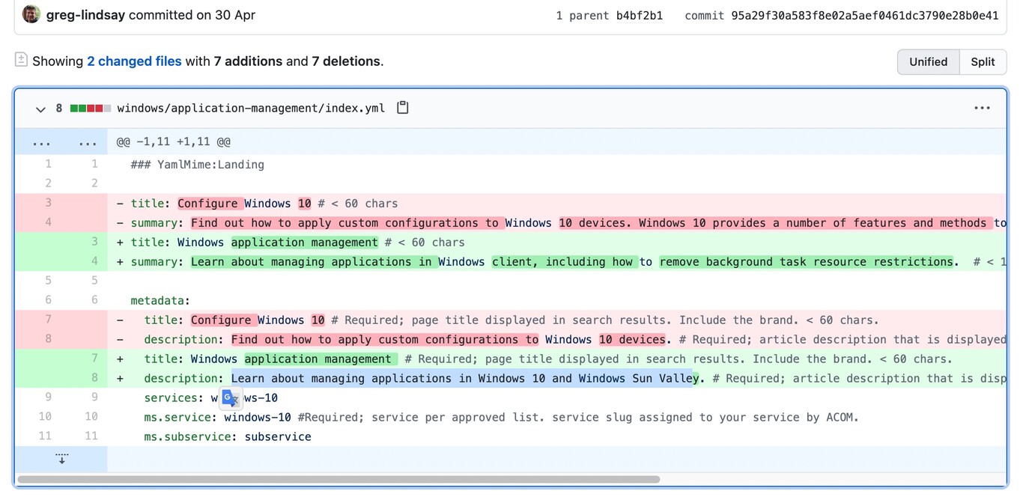Switch to Unified diff view
The width and height of the screenshot is (1023, 497).
928,61
